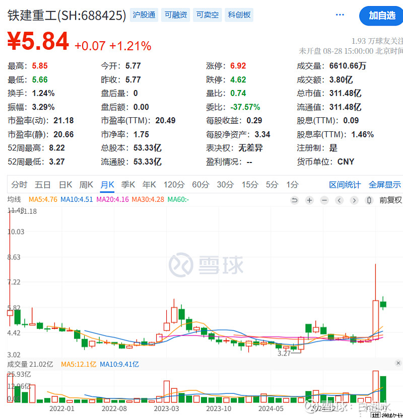Click the 最低 value 5.66
Screen dimensions: 403x419
[40, 79]
